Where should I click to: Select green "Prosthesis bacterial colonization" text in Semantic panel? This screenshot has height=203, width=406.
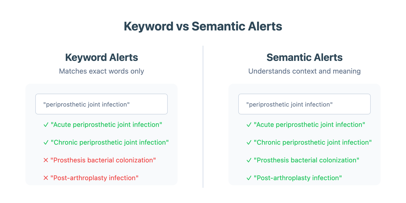pyautogui.click(x=307, y=160)
